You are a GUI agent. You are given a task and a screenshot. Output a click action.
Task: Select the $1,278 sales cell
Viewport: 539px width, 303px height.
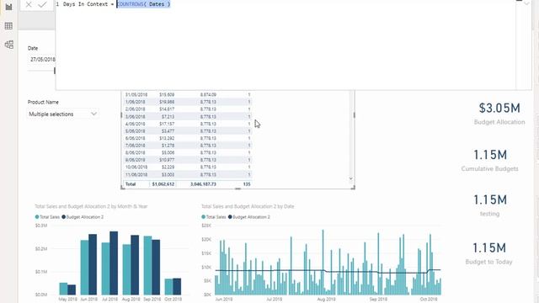[x=168, y=146]
